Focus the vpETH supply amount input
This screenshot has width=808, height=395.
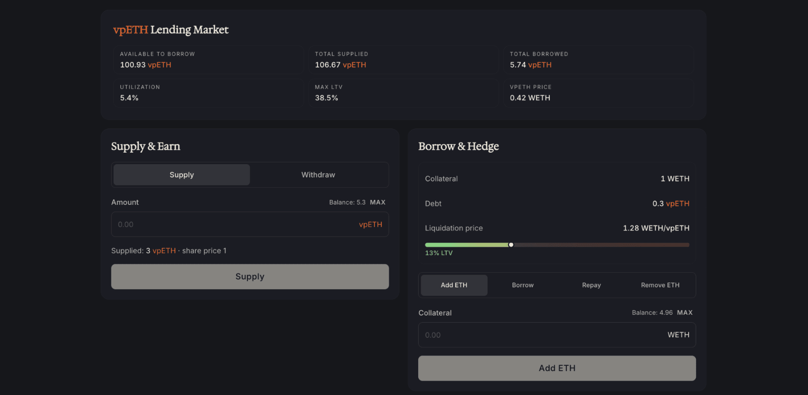tap(250, 224)
